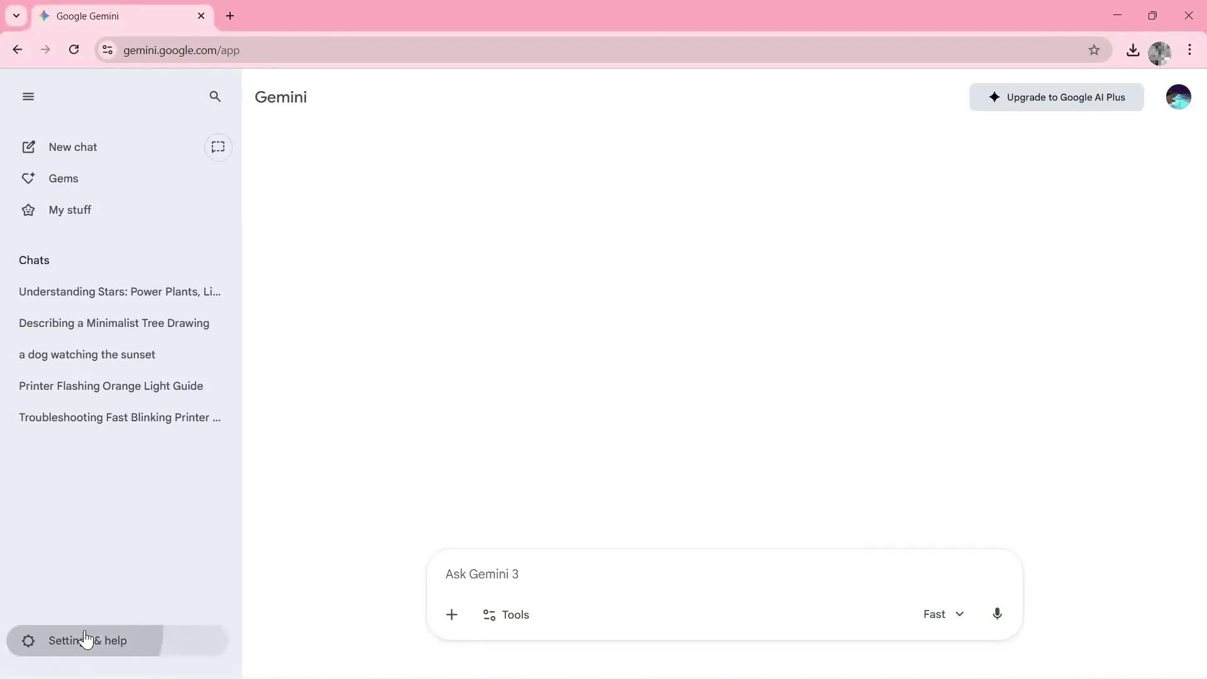Click the search chats icon
Screen dimensions: 1207x679
pos(215,96)
